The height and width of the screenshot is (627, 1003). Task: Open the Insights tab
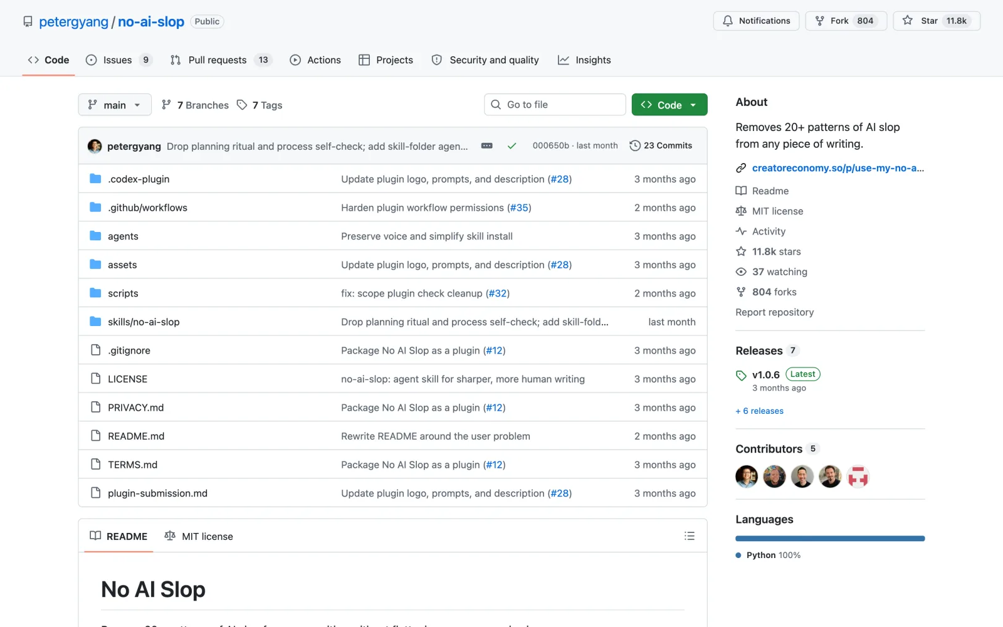click(584, 60)
